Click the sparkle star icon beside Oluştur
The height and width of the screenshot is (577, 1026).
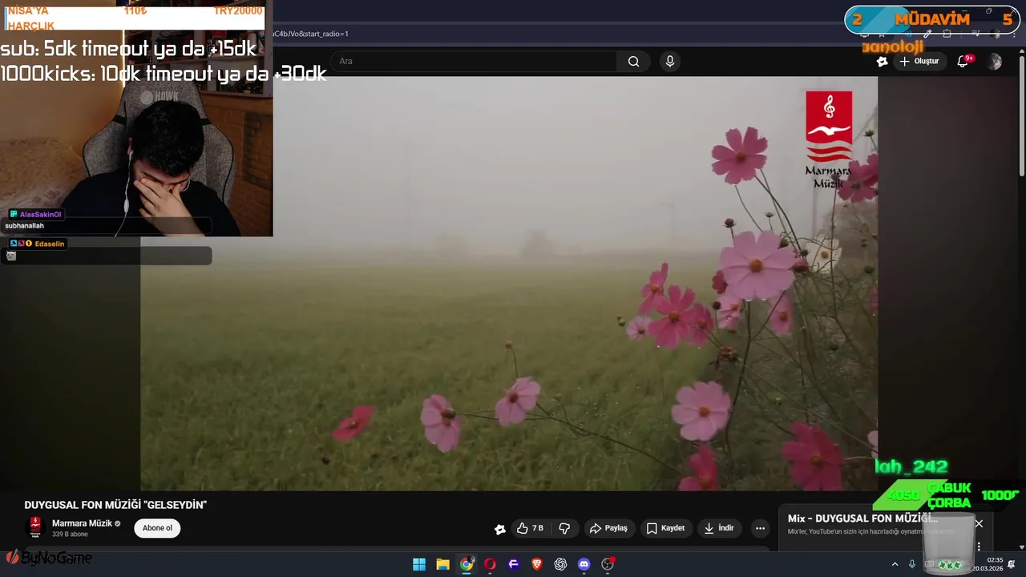pyautogui.click(x=882, y=62)
